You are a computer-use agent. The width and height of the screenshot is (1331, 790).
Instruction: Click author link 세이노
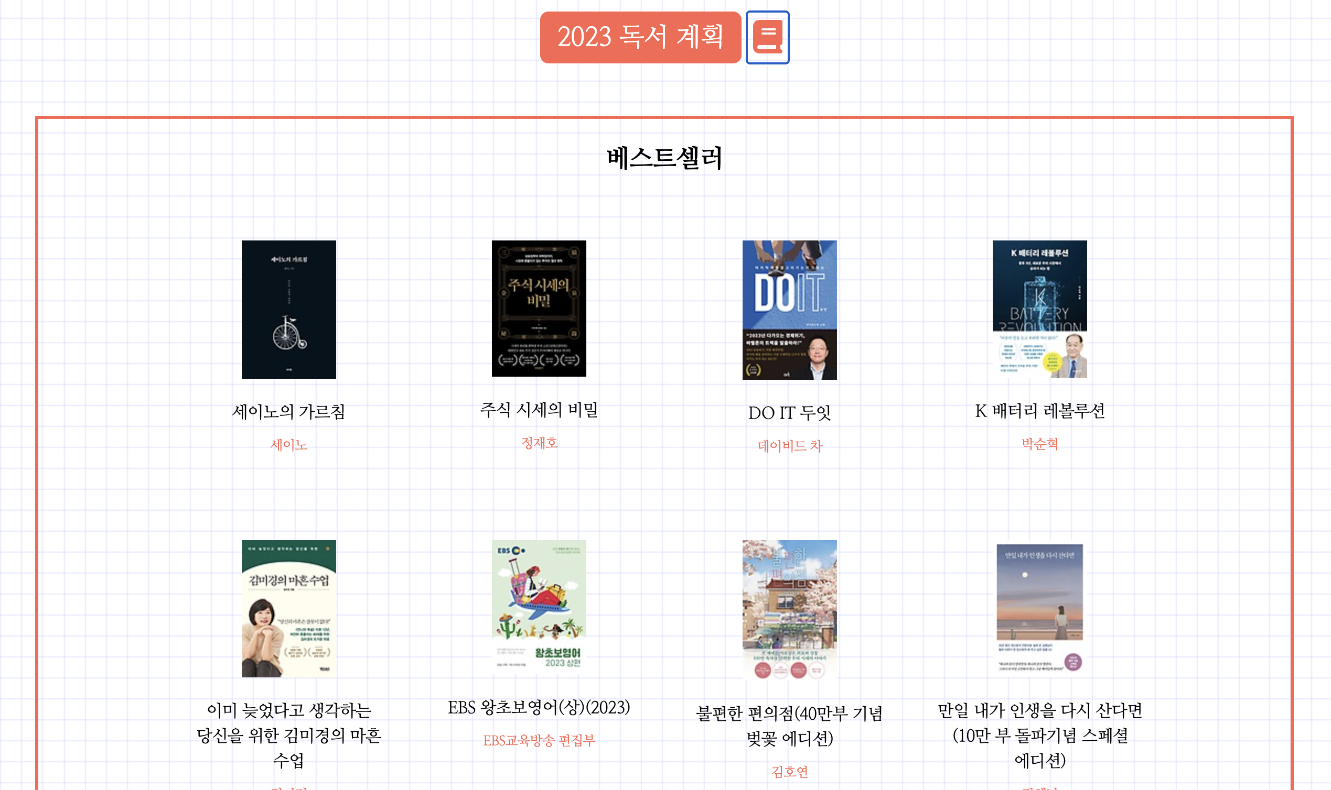coord(288,445)
